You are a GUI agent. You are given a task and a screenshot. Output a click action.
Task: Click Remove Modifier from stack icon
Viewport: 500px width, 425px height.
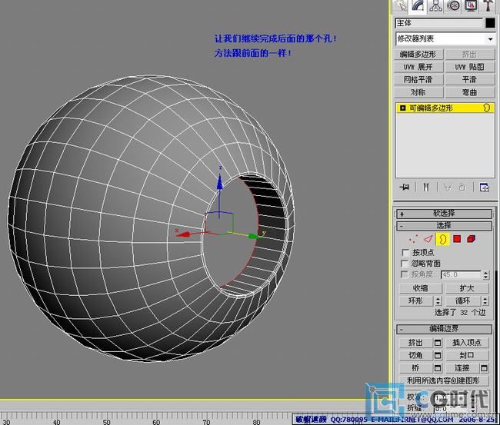coord(462,188)
